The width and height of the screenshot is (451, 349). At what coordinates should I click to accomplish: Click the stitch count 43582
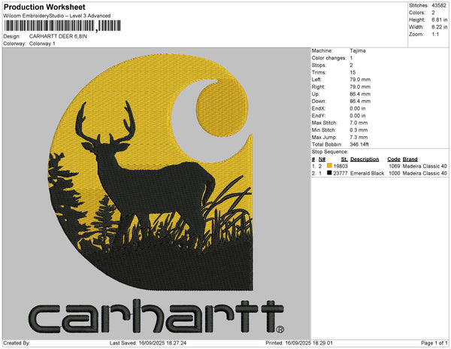coord(439,5)
